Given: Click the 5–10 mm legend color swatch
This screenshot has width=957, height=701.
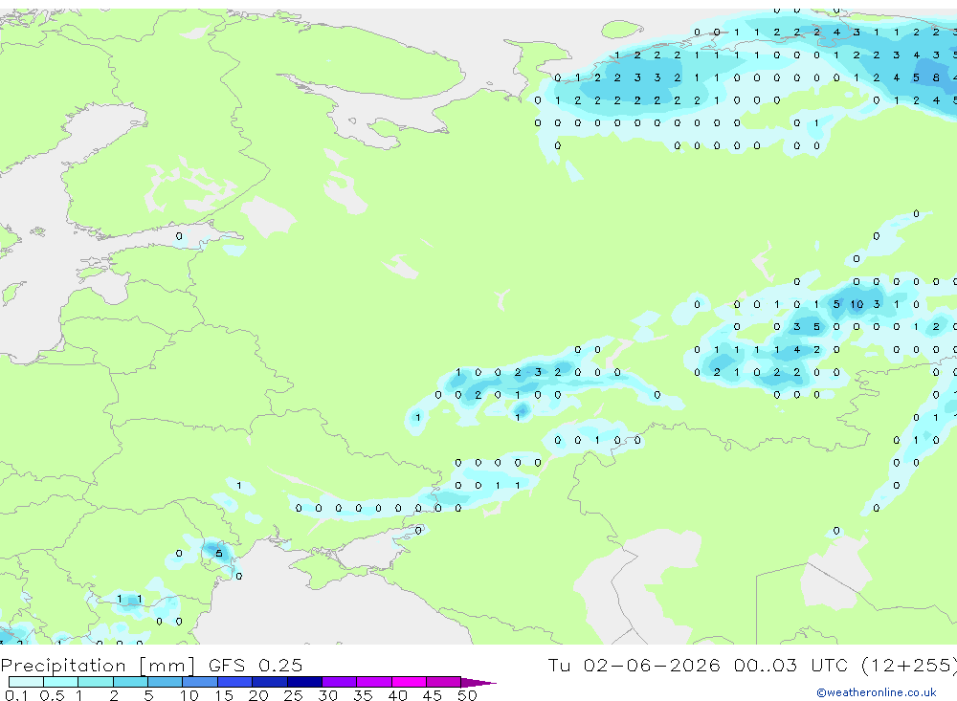Looking at the screenshot, I should [166, 682].
